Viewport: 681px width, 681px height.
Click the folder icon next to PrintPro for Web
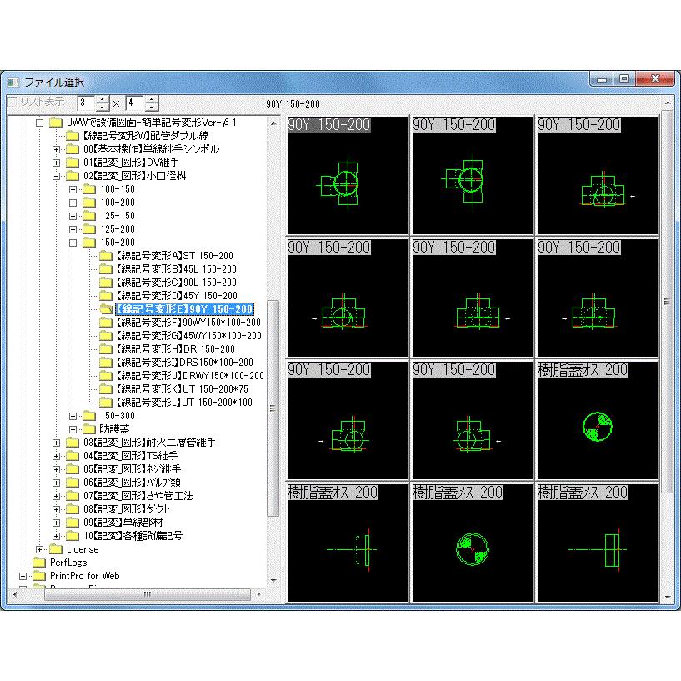pos(38,576)
